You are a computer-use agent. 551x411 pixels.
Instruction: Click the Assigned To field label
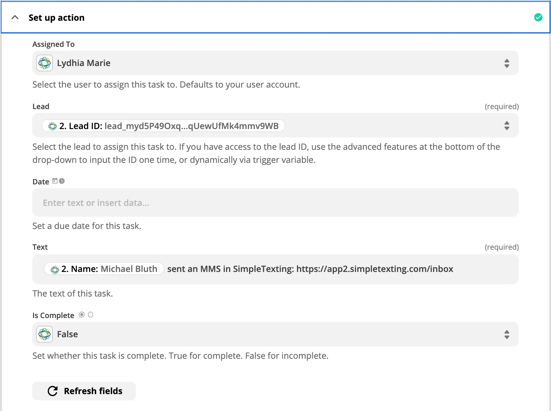53,44
